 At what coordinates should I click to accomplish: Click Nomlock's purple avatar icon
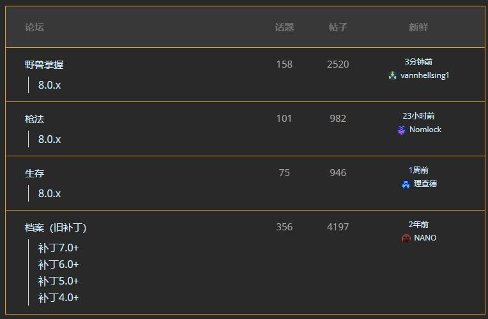[402, 130]
